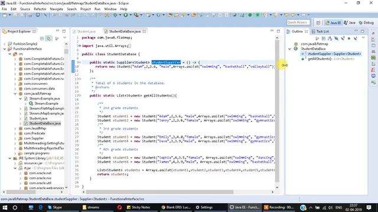Click the Debug bug icon in toolbar
The image size is (378, 212).
[x=115, y=15]
